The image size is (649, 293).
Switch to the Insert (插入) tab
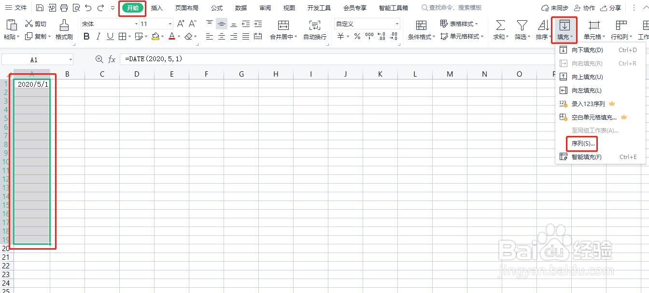157,8
